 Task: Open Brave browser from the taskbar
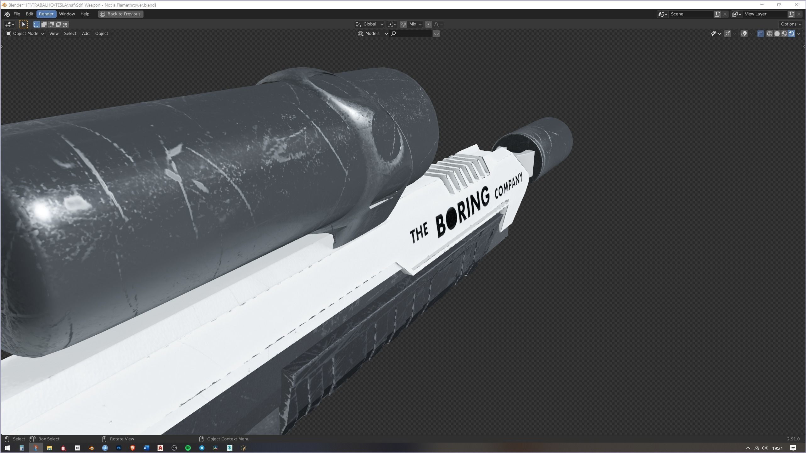(x=132, y=448)
